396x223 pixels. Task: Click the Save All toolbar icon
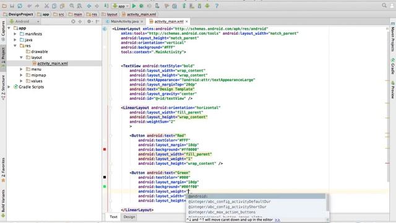pos(12,6)
